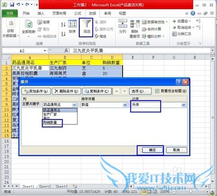The image size is (217, 196).
Task: Click the vertical scrollbar
Action: [x=213, y=118]
